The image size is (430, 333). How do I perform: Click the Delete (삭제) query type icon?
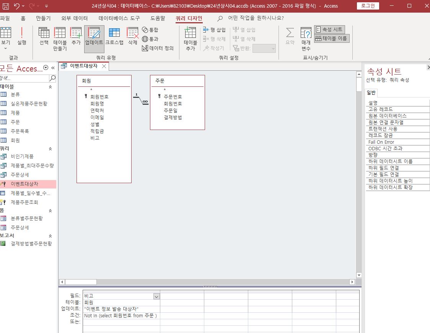coord(132,37)
